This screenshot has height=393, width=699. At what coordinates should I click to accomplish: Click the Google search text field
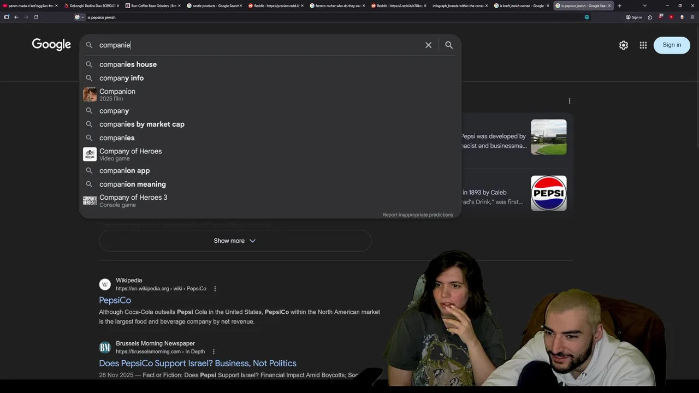pyautogui.click(x=259, y=45)
